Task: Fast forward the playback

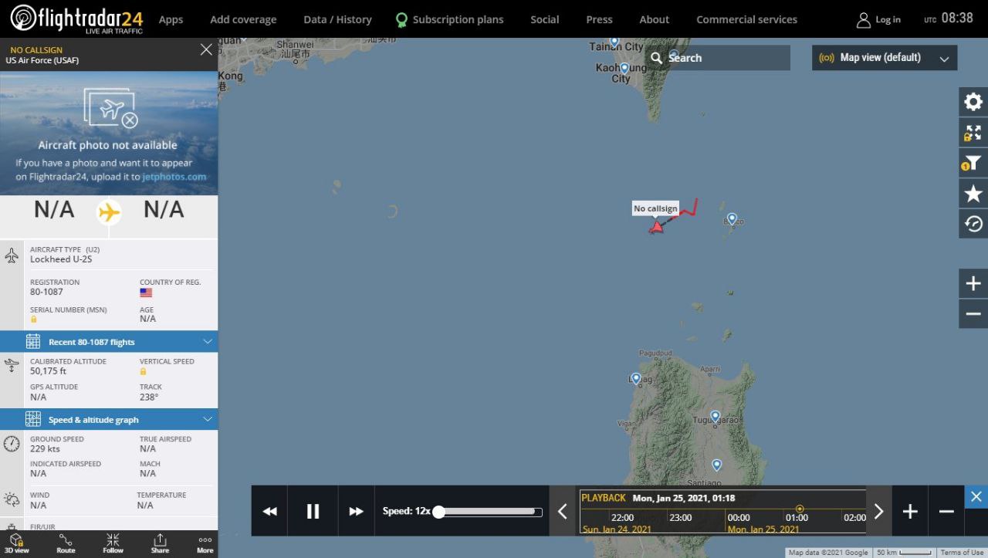Action: point(356,511)
